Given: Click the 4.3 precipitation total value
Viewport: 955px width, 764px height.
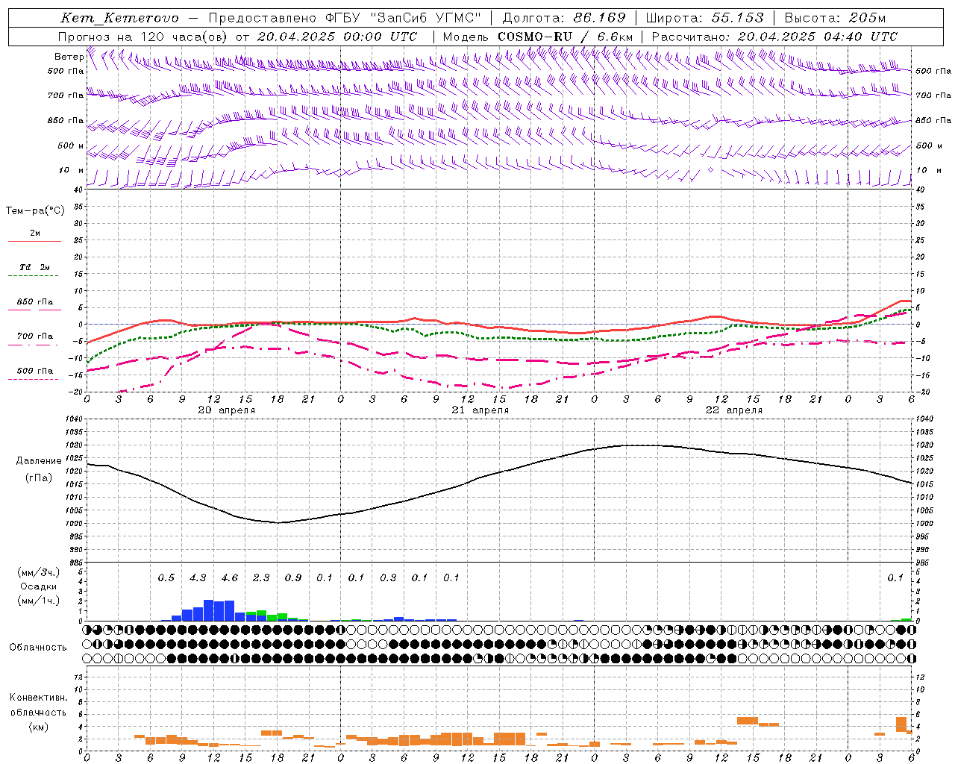Looking at the screenshot, I should point(198,577).
